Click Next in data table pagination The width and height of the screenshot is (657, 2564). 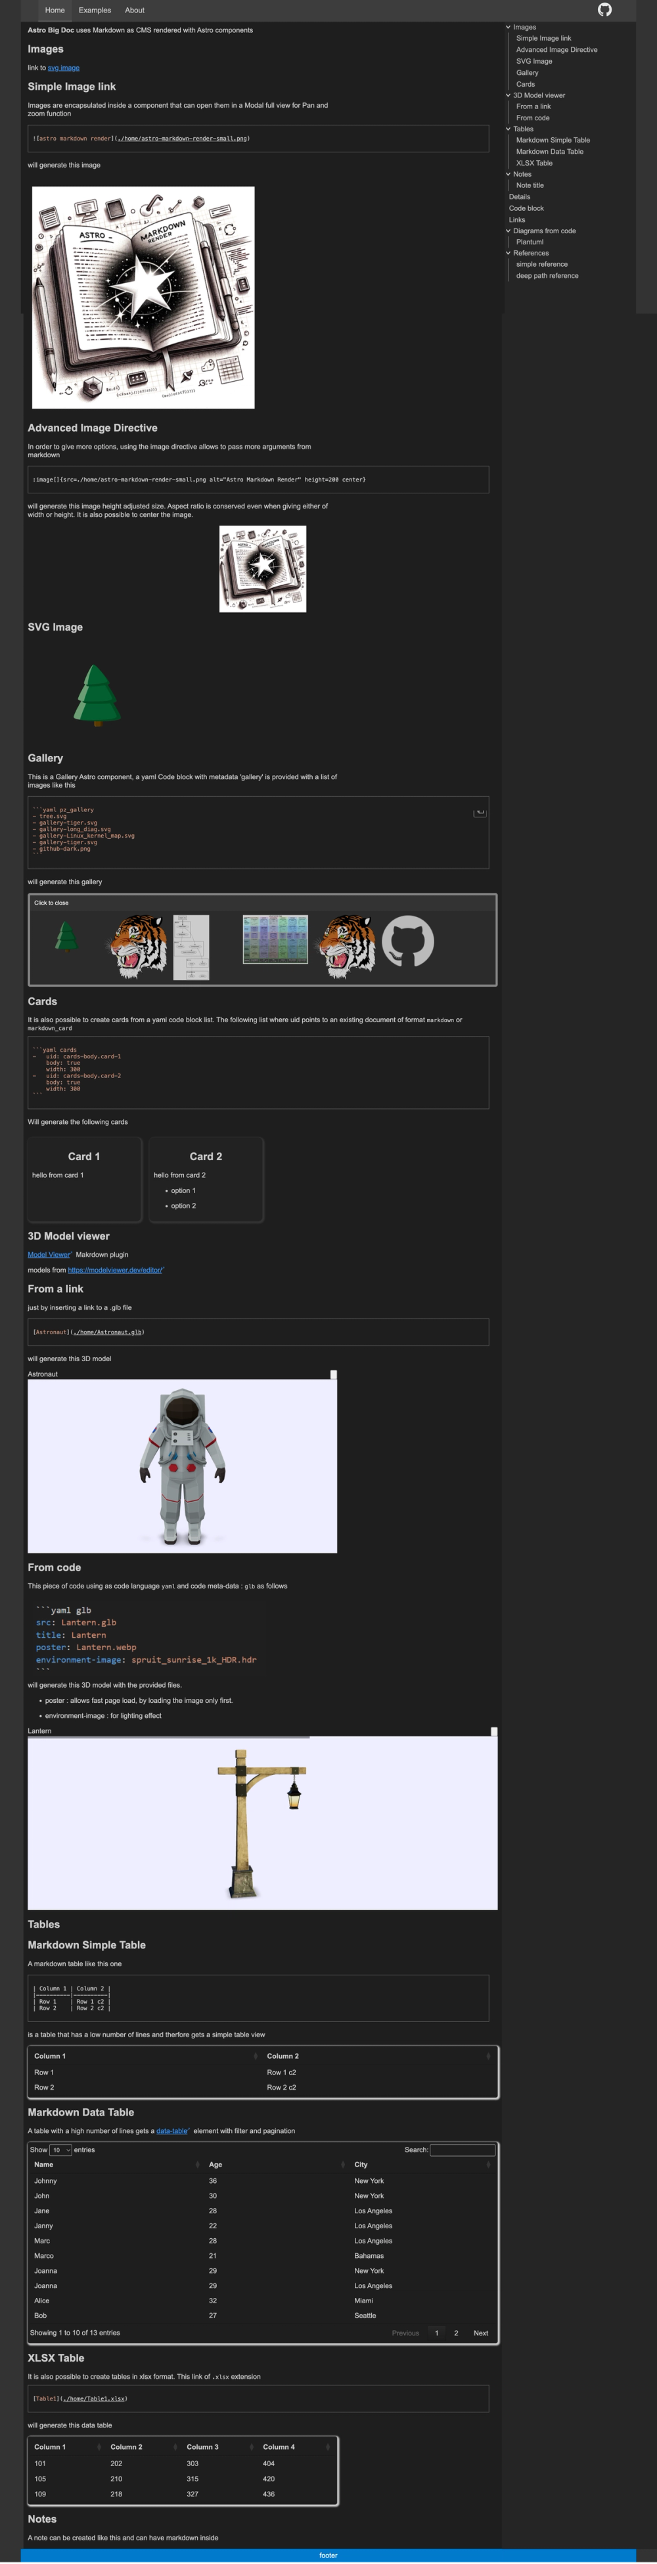481,2332
